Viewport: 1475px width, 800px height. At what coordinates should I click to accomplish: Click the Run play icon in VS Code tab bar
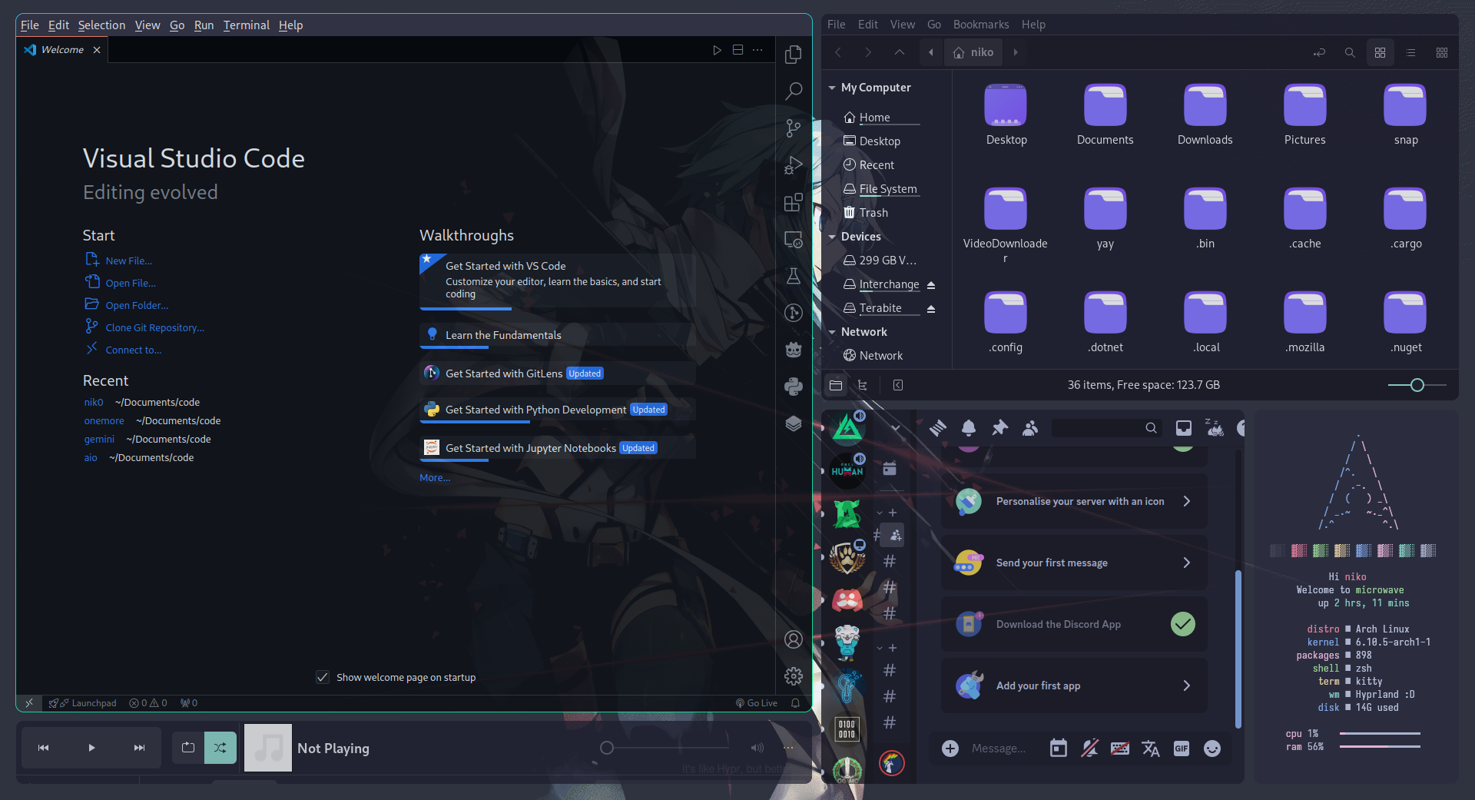click(717, 50)
